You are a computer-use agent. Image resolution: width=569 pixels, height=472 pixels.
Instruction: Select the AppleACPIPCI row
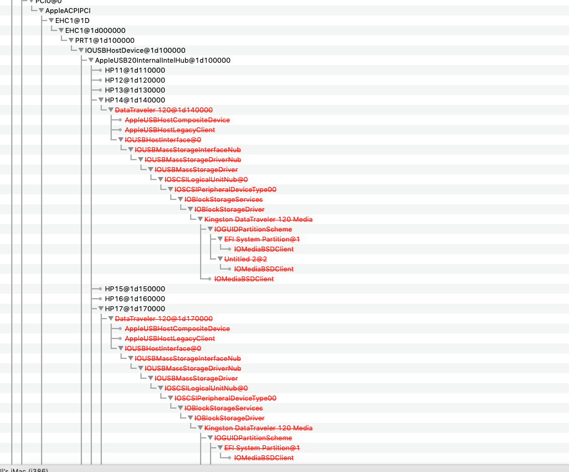click(68, 11)
